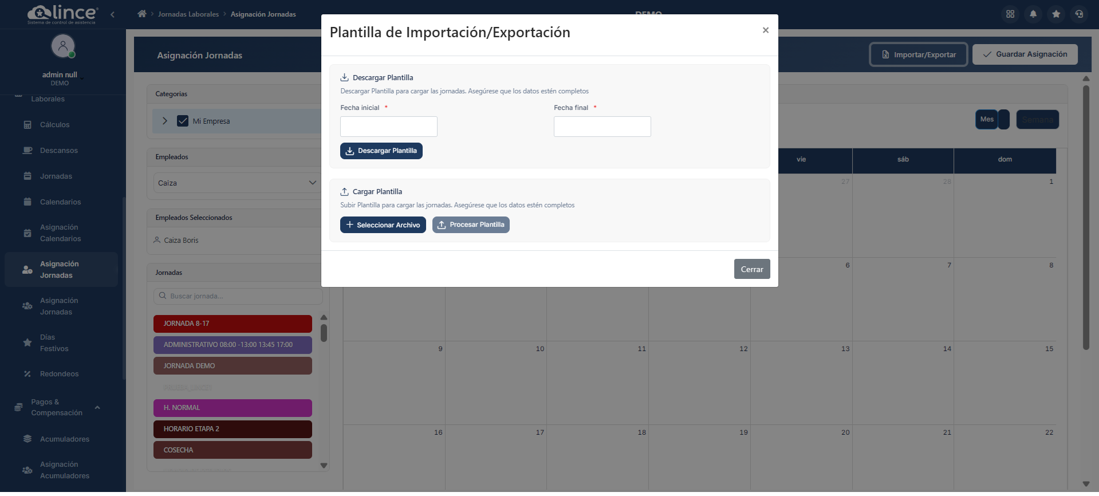Navigate to Jornadas Laborales breadcrumb
Screen dimensions: 1099x496
click(189, 13)
